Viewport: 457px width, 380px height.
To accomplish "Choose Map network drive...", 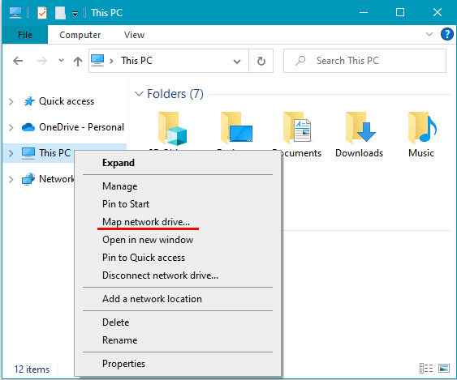I will [x=178, y=222].
